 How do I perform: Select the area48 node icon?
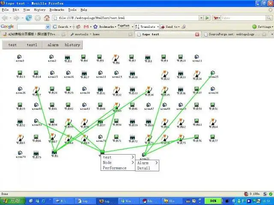(164, 105)
